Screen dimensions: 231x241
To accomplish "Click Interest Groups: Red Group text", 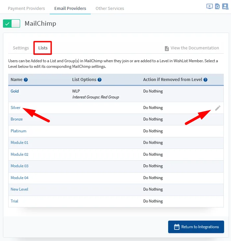I will [96, 97].
